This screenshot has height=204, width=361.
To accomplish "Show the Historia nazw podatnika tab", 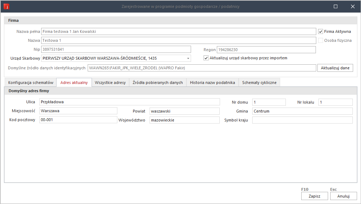I will 212,83.
